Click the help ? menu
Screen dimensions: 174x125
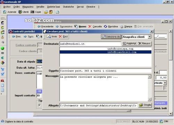point(99,7)
